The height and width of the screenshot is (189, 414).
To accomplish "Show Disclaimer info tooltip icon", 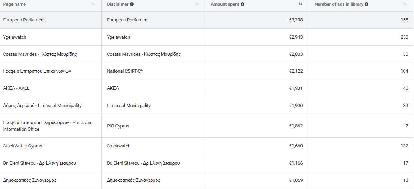I will pos(132,4).
